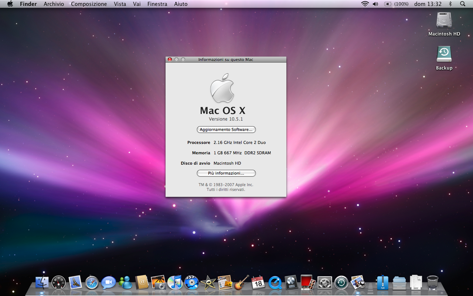Image resolution: width=473 pixels, height=296 pixels.
Task: Launch iPhoto from the Dock
Action: pos(158,283)
